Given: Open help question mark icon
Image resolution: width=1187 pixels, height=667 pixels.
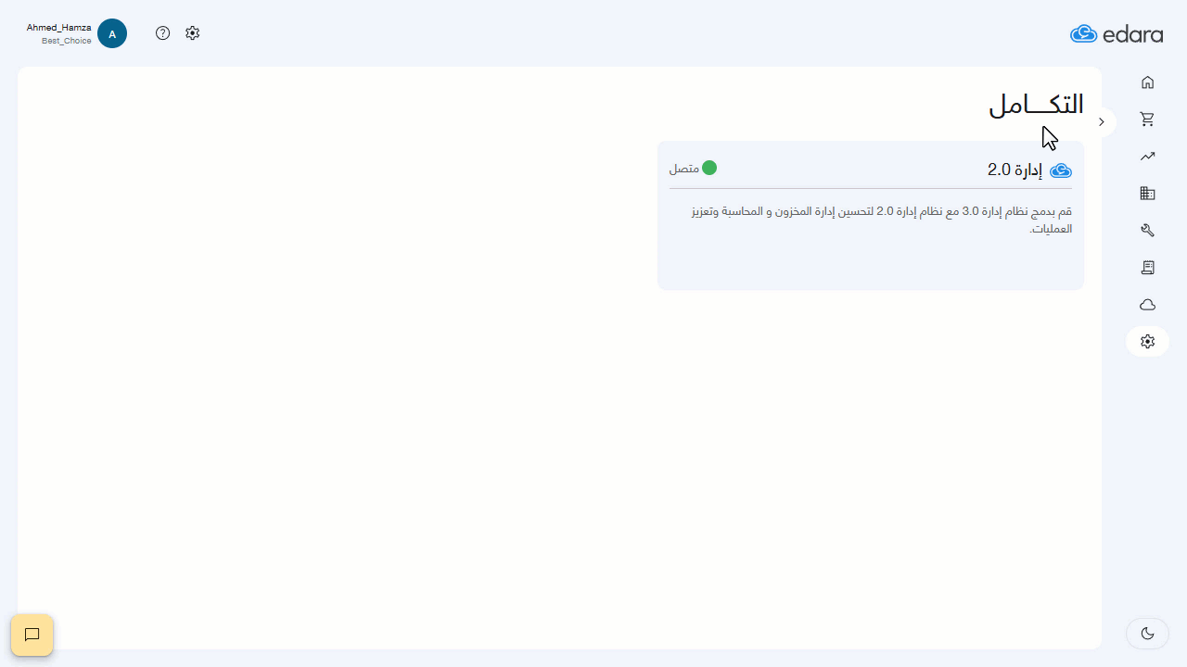Looking at the screenshot, I should pos(163,33).
